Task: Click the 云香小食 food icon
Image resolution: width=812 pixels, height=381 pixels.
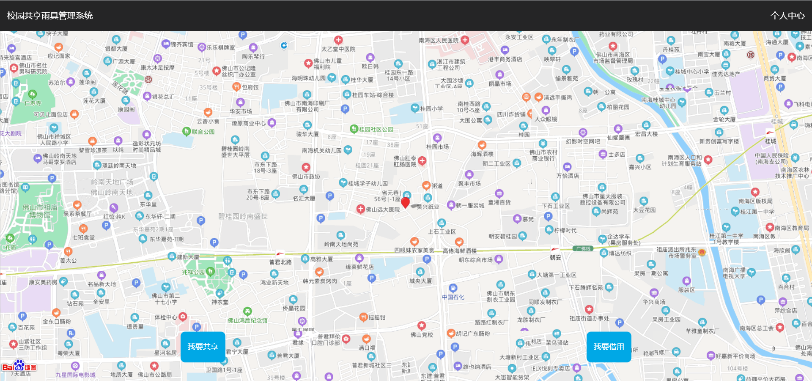Action: pos(208,112)
